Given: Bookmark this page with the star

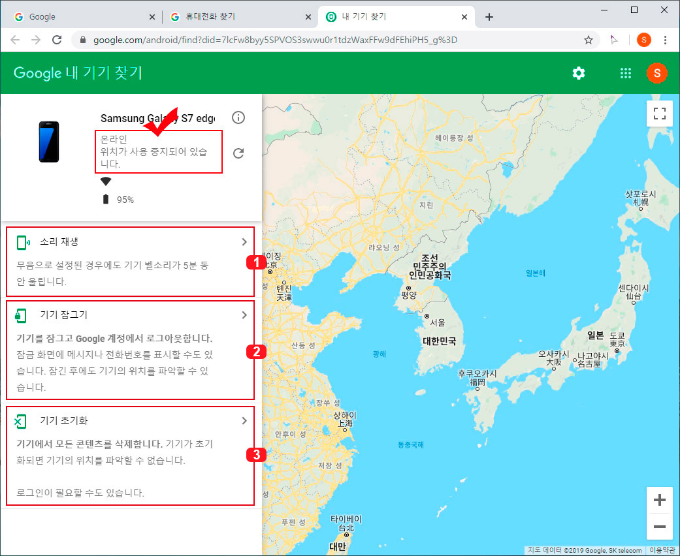Looking at the screenshot, I should [588, 40].
